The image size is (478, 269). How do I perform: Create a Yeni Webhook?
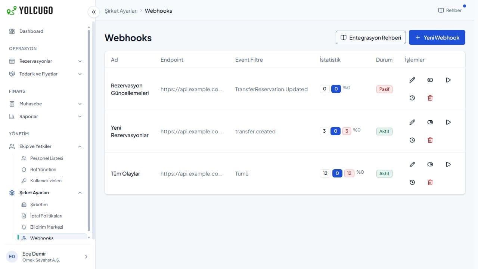[x=437, y=37]
